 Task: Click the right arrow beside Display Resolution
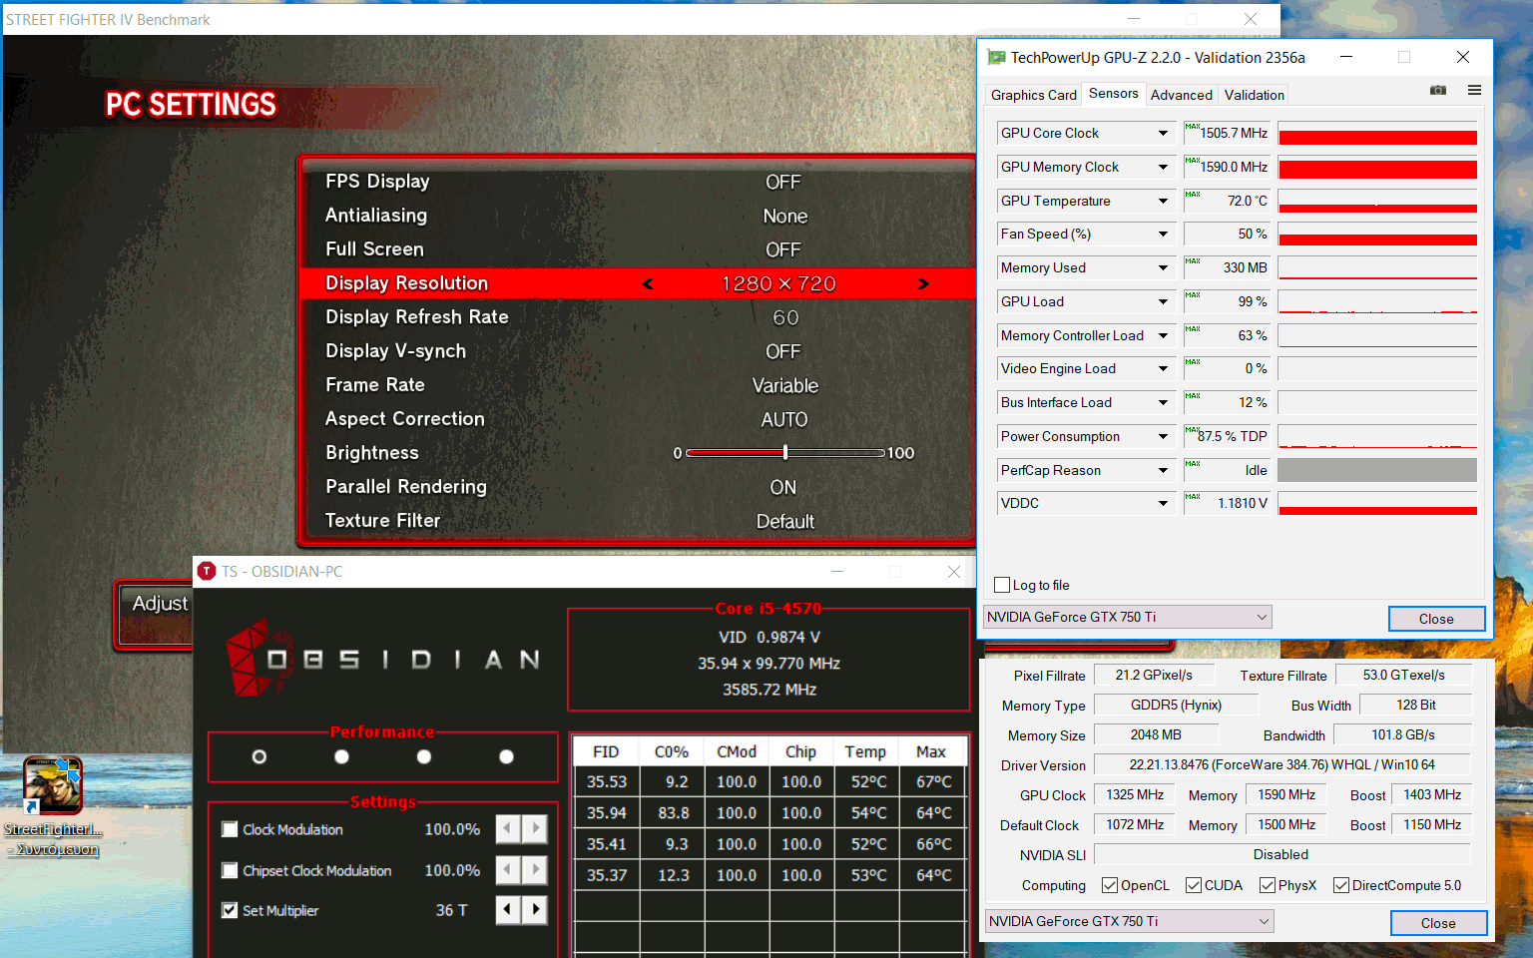[923, 284]
